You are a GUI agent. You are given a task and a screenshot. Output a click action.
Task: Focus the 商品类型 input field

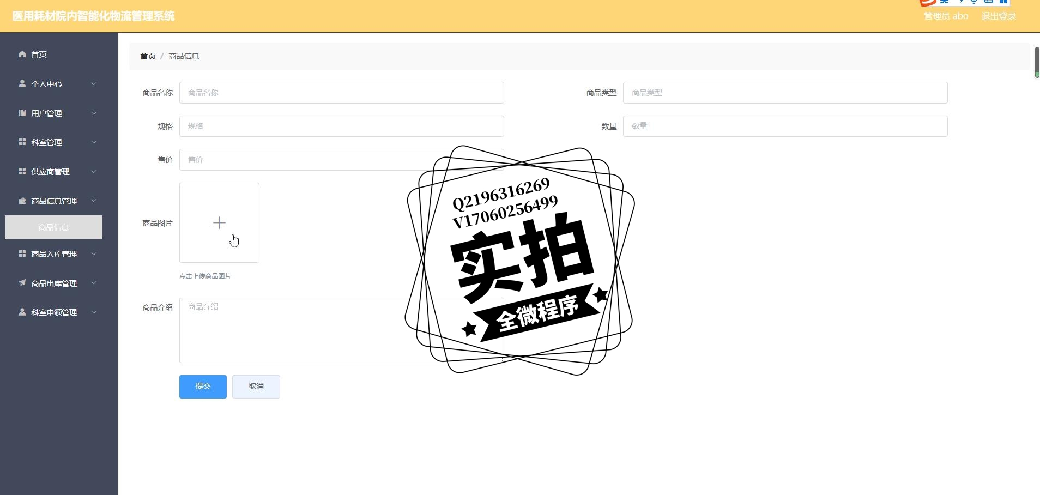785,93
